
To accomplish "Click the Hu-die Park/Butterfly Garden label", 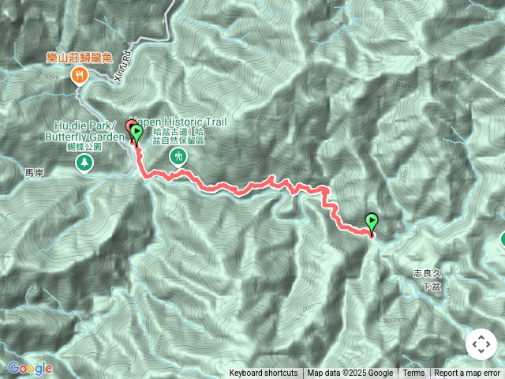I will click(x=84, y=131).
